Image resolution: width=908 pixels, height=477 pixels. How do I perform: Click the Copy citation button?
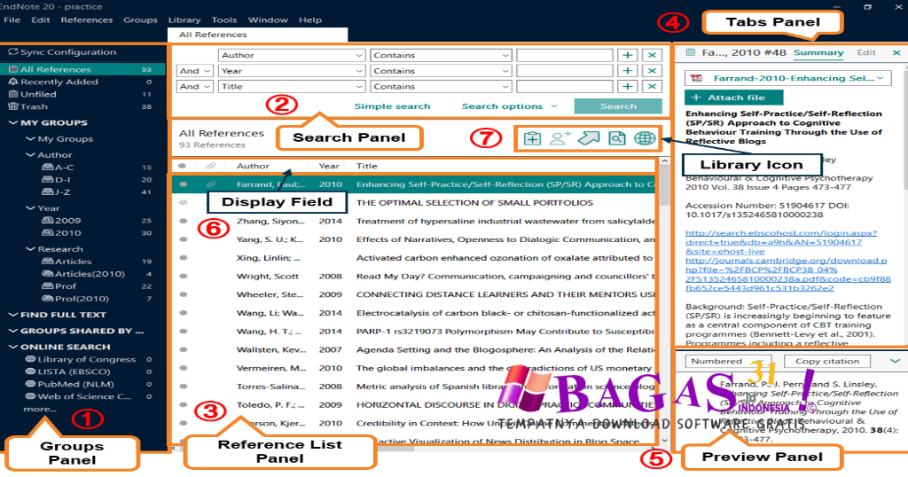point(827,361)
